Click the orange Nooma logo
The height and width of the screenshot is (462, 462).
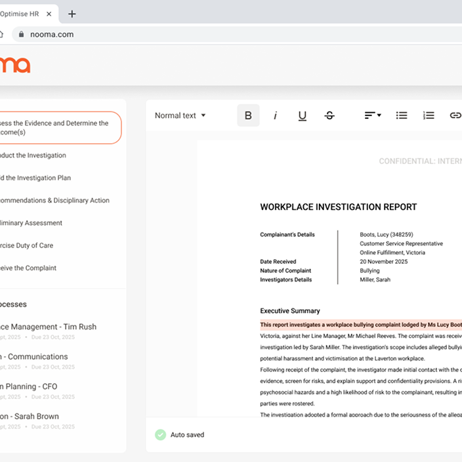(14, 64)
